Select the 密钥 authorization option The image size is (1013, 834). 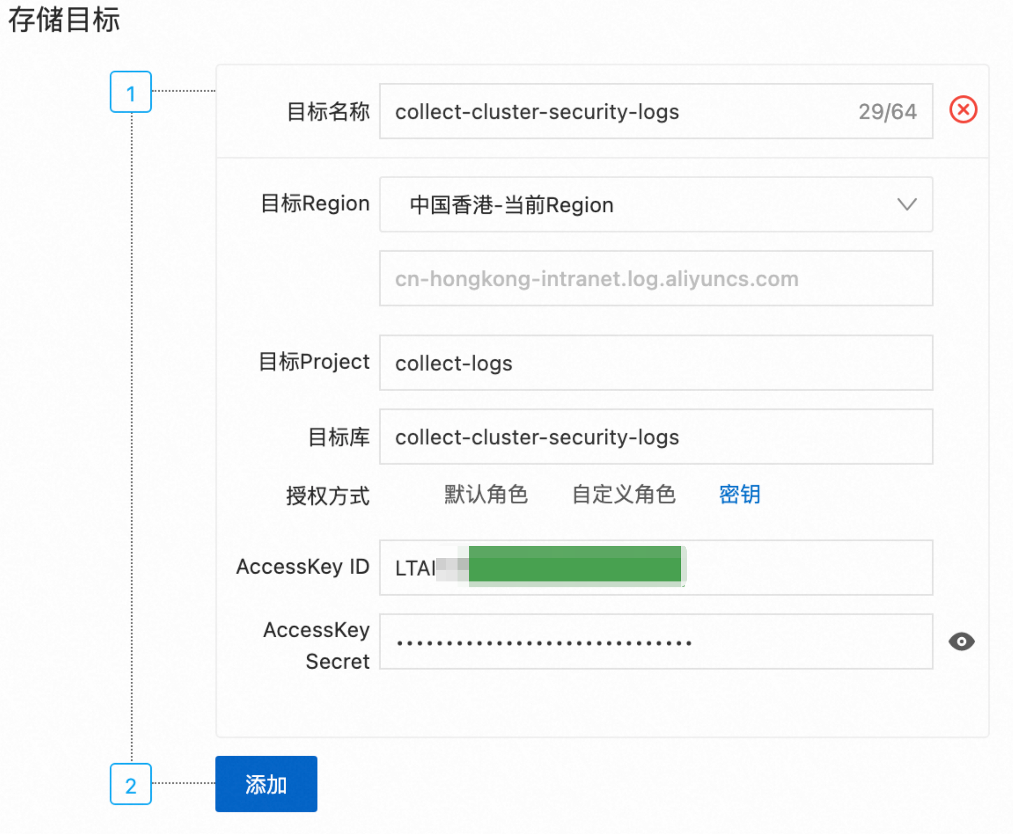(x=739, y=494)
